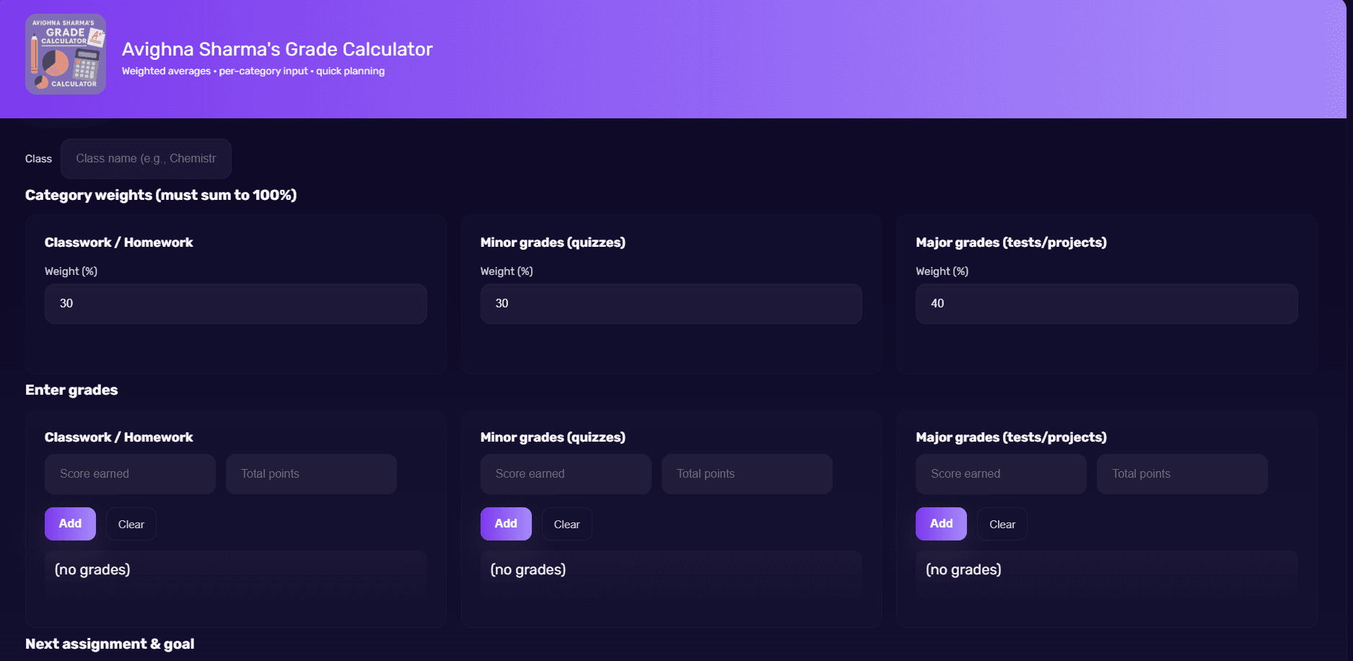This screenshot has height=661, width=1353.
Task: Clear the Minor grades entries
Action: click(566, 524)
